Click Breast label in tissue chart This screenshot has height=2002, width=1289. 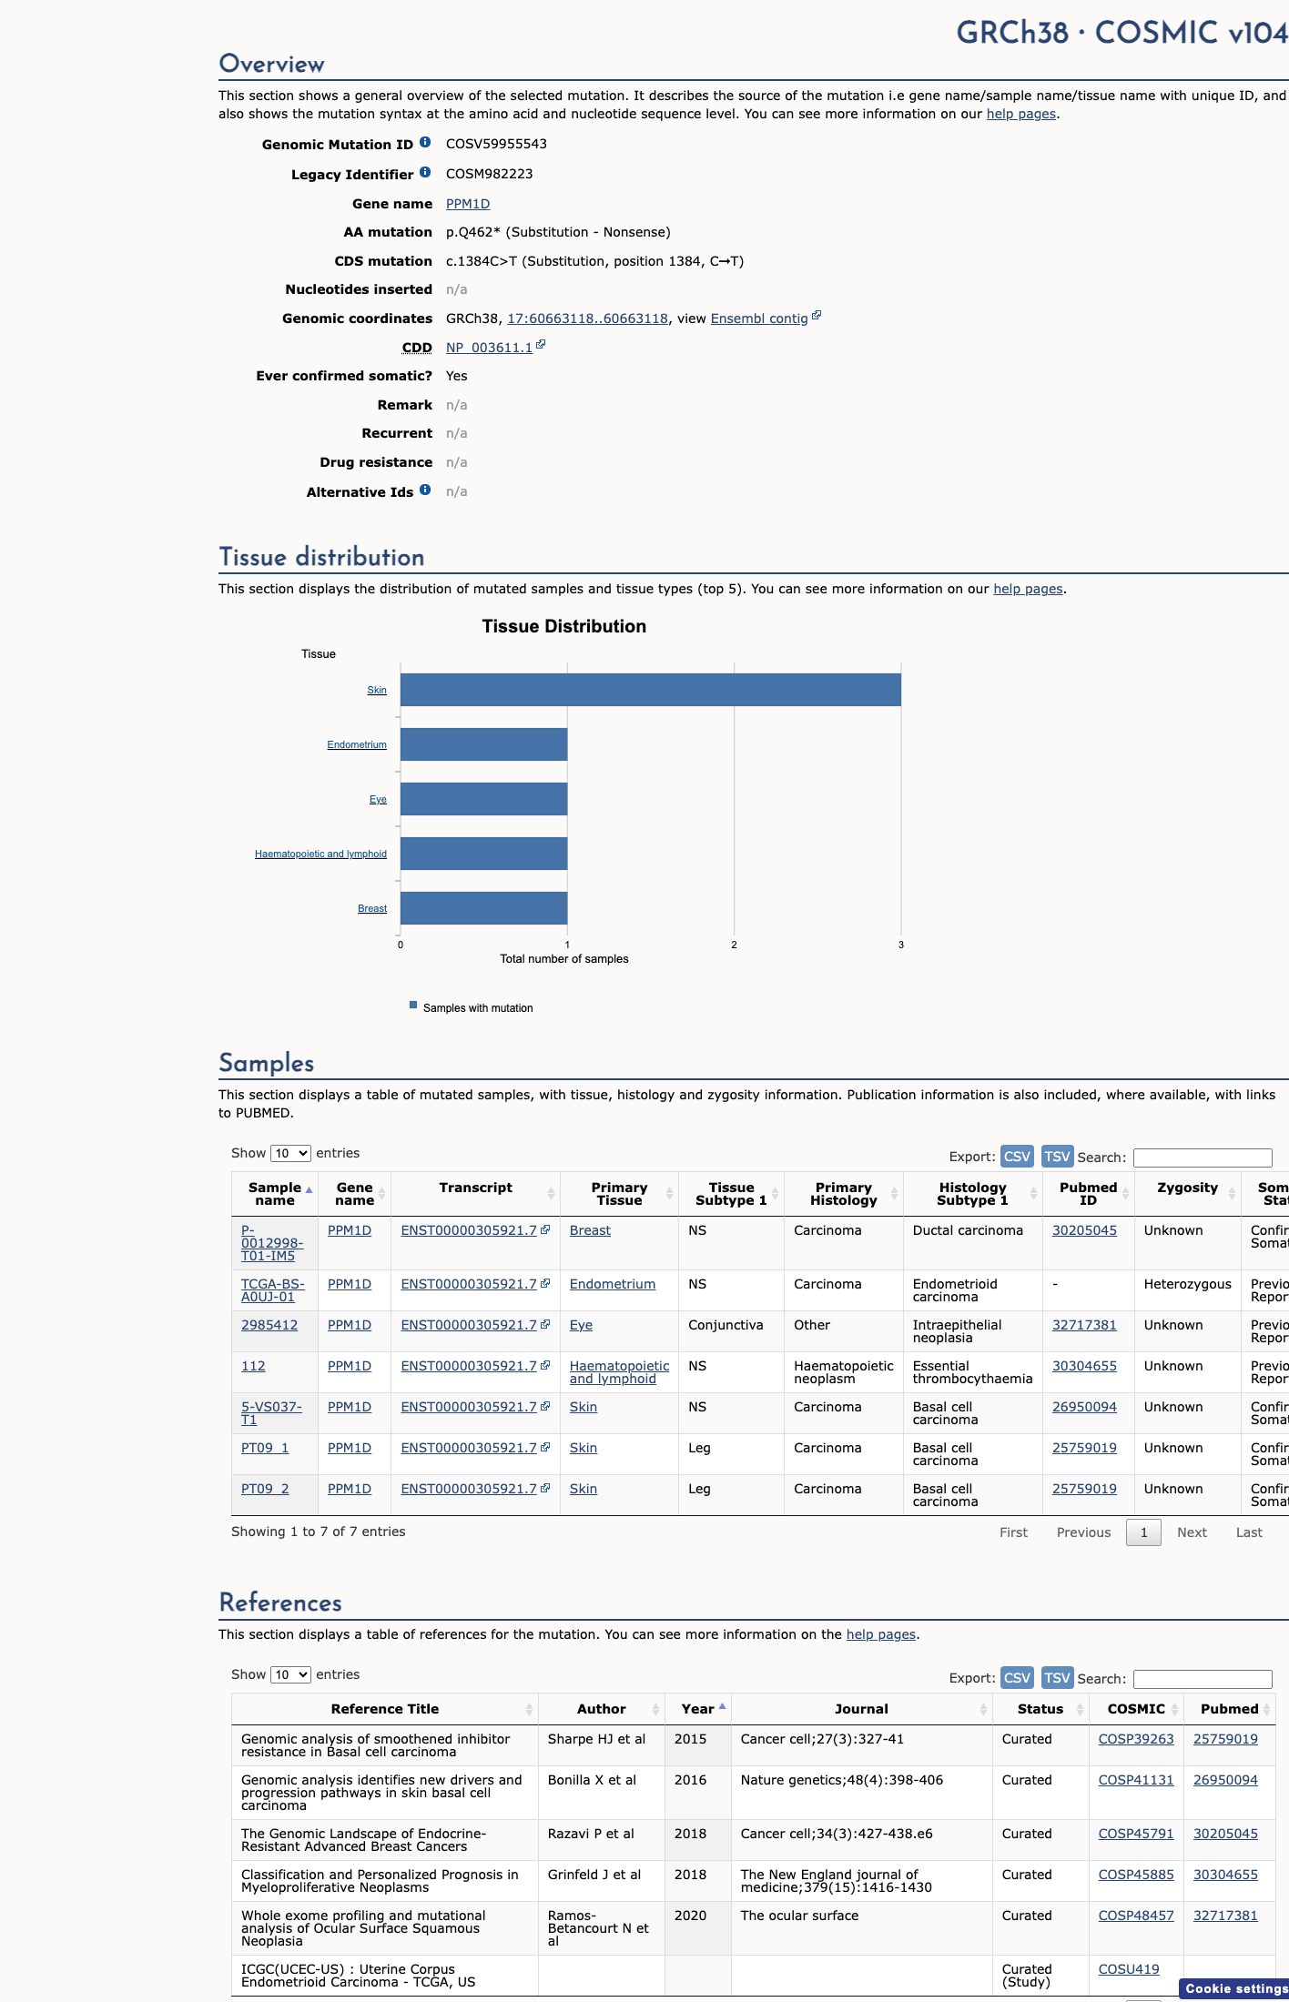pos(372,908)
